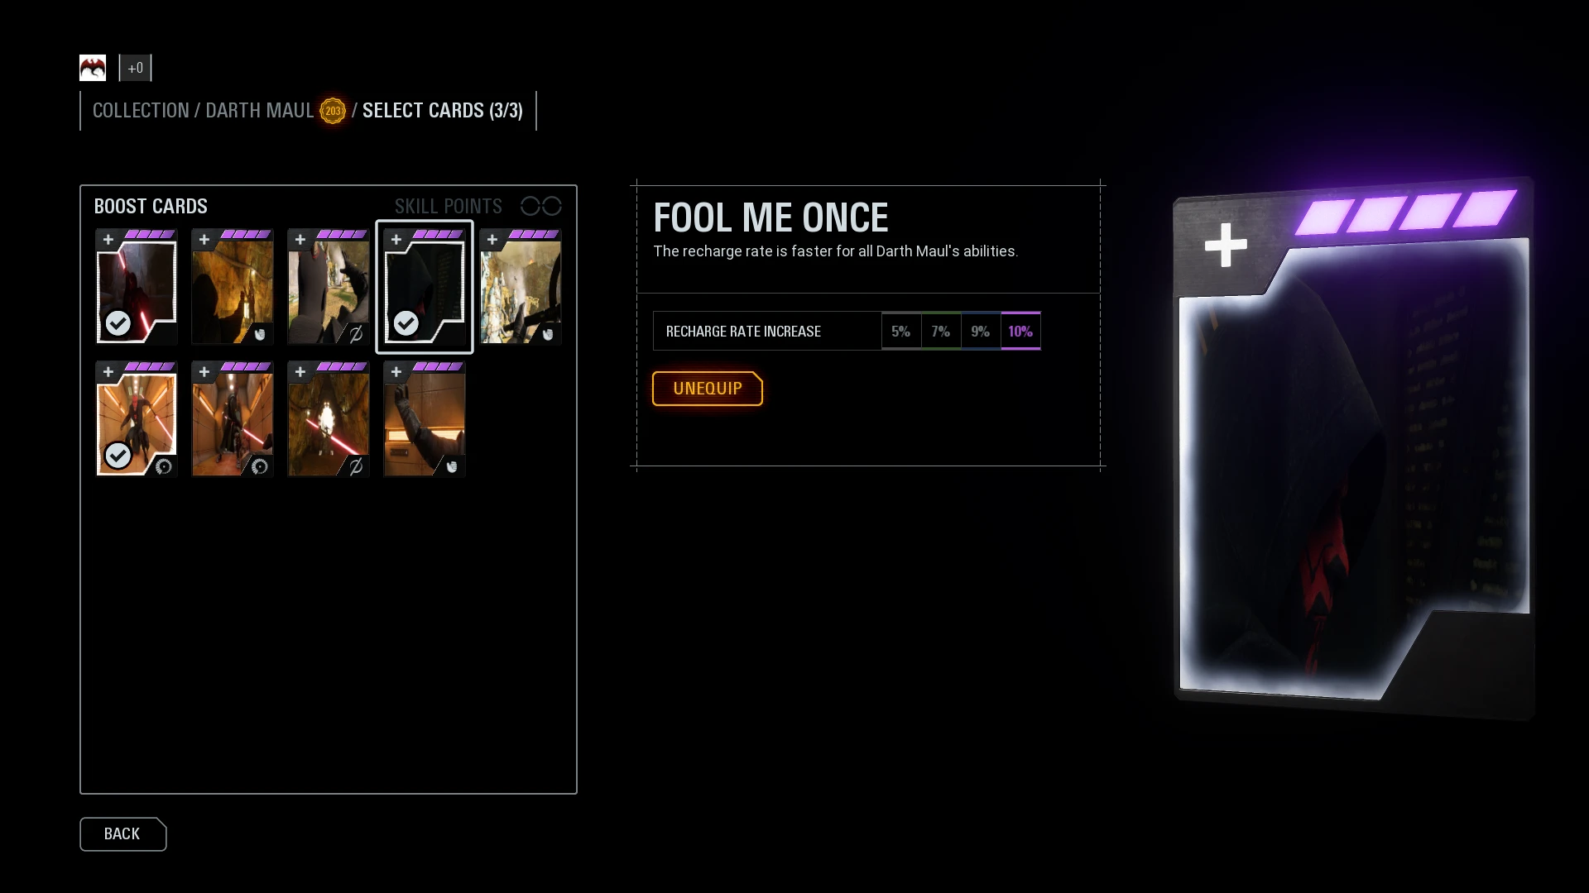Click plus icon on second boost card
The image size is (1589, 893).
pyautogui.click(x=204, y=240)
